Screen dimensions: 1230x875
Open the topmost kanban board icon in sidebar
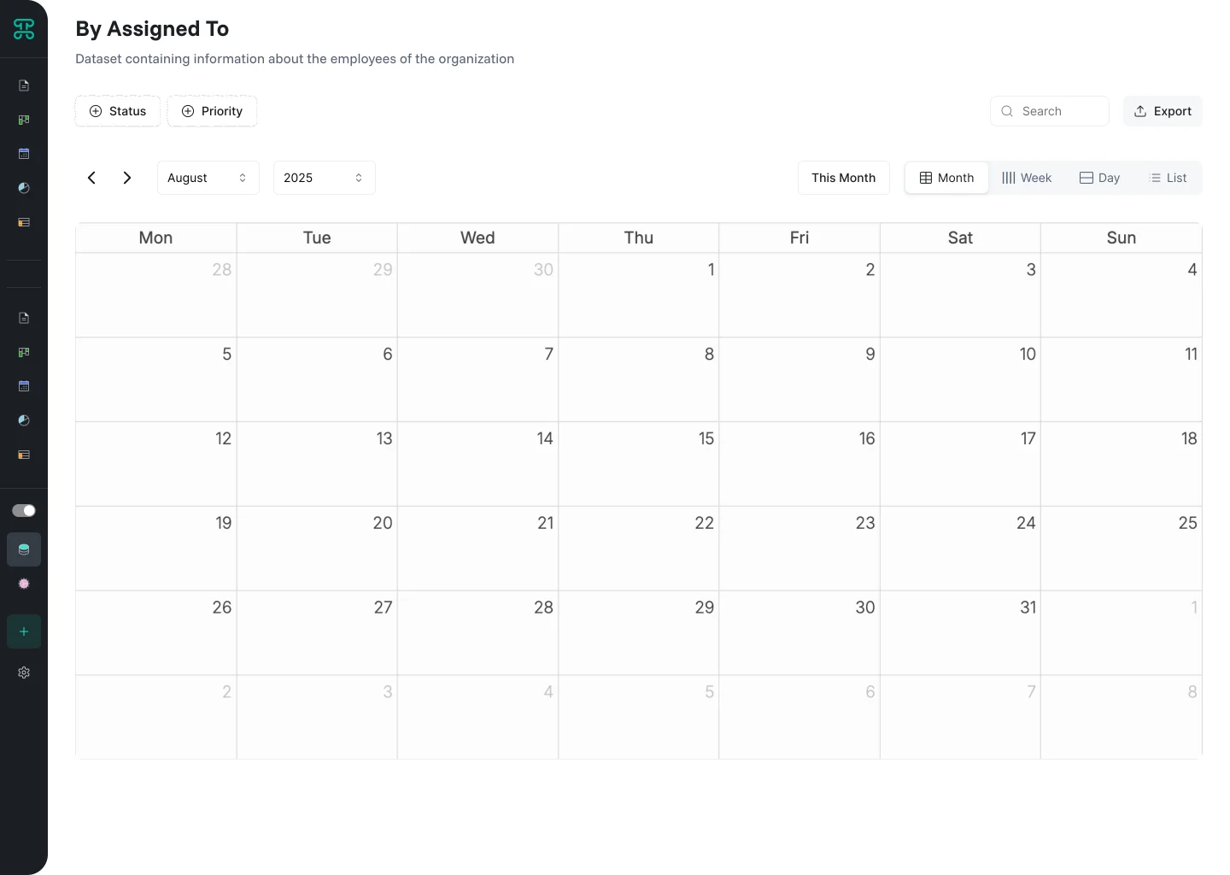coord(24,120)
